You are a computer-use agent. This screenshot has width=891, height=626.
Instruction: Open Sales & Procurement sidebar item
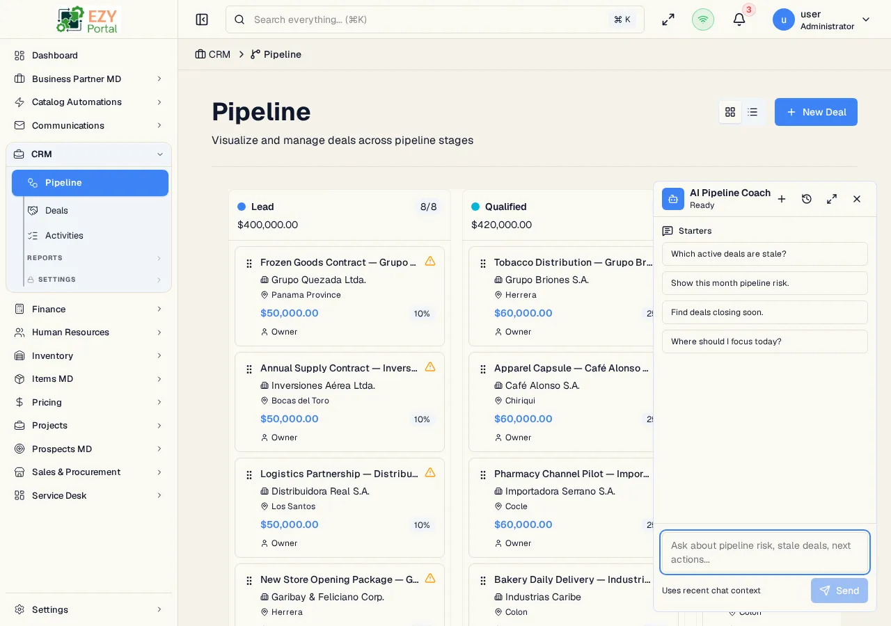pos(88,472)
